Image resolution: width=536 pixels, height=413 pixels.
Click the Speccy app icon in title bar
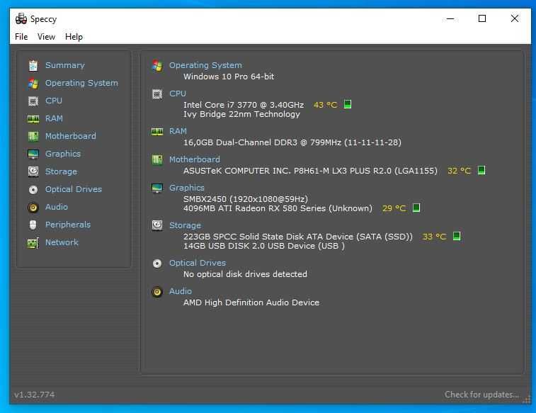point(21,19)
